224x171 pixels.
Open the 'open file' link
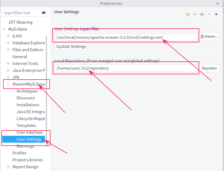[x=90, y=29]
